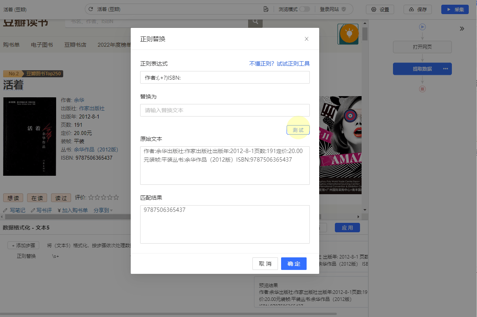Cancel with the 取消 button
This screenshot has width=477, height=317.
pyautogui.click(x=265, y=264)
